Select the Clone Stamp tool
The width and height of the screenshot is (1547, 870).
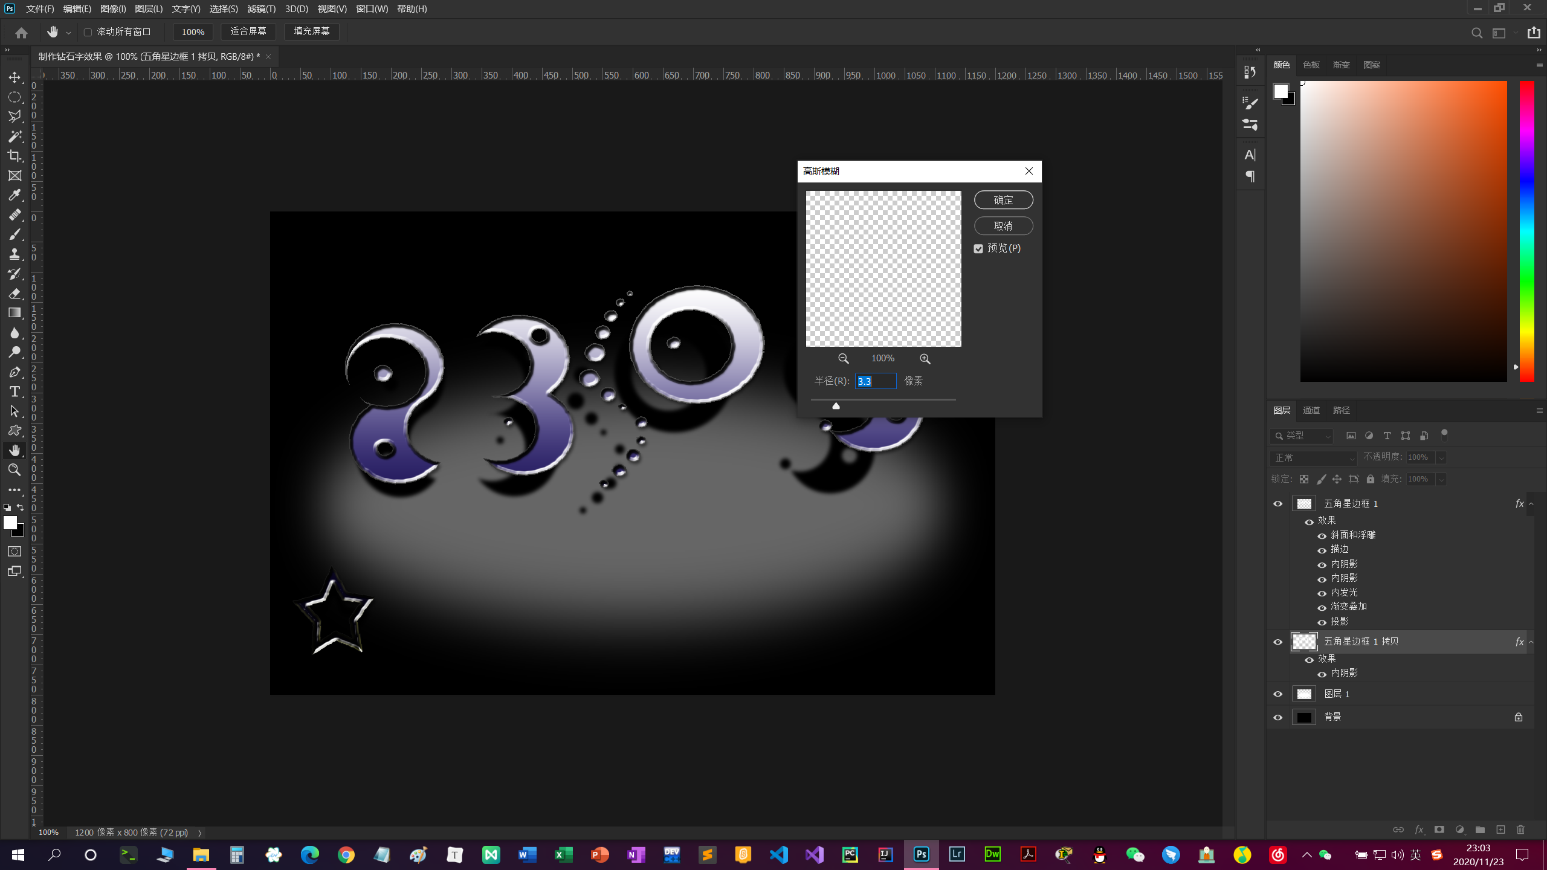point(15,254)
